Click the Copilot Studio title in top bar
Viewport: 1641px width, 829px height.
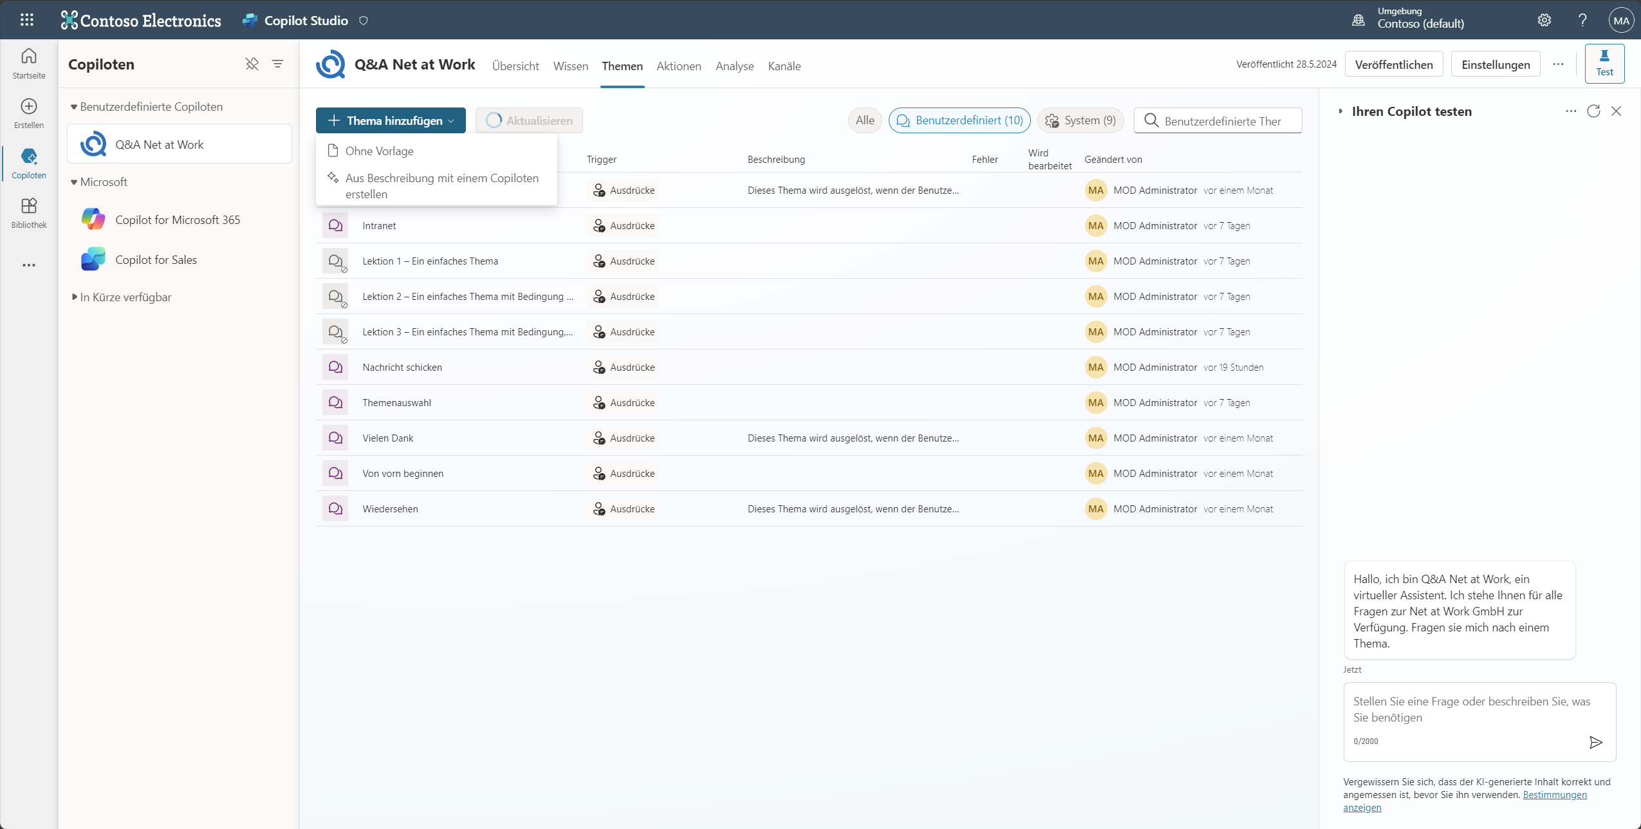coord(306,21)
